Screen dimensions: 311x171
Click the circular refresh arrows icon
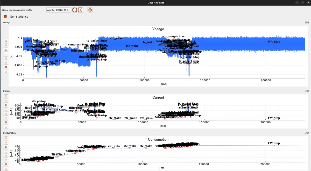(x=75, y=10)
